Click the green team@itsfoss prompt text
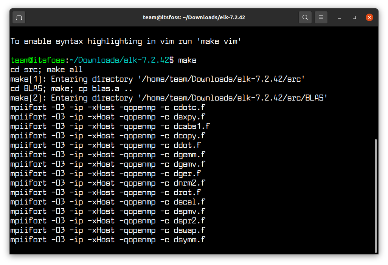The image size is (388, 265). click(36, 60)
